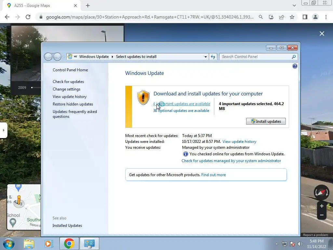Click the volume speaker tray icon
Screen dimensions: 333x250
pyautogui.click(x=300, y=244)
